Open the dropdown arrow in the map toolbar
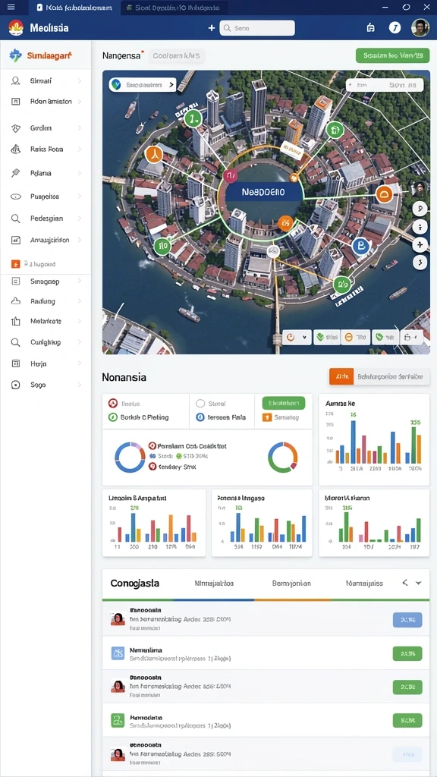 tap(304, 337)
